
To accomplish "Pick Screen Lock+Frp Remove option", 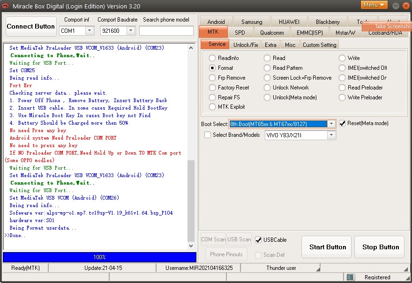I will coord(267,78).
